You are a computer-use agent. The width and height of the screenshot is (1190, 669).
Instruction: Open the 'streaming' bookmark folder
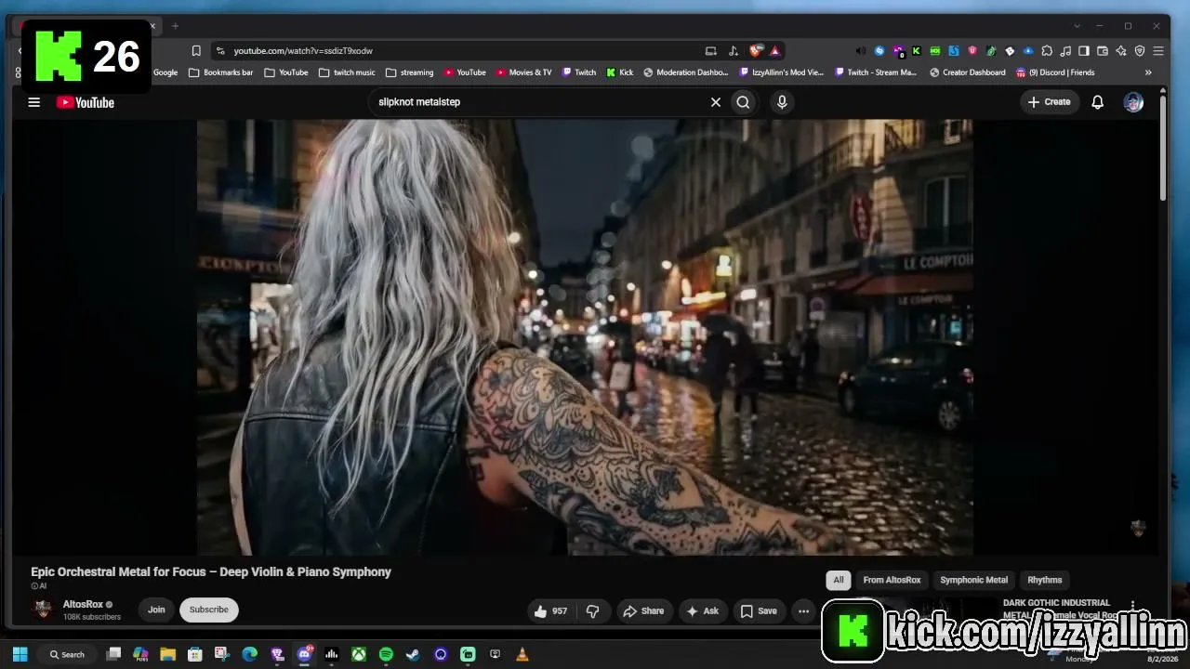(409, 72)
